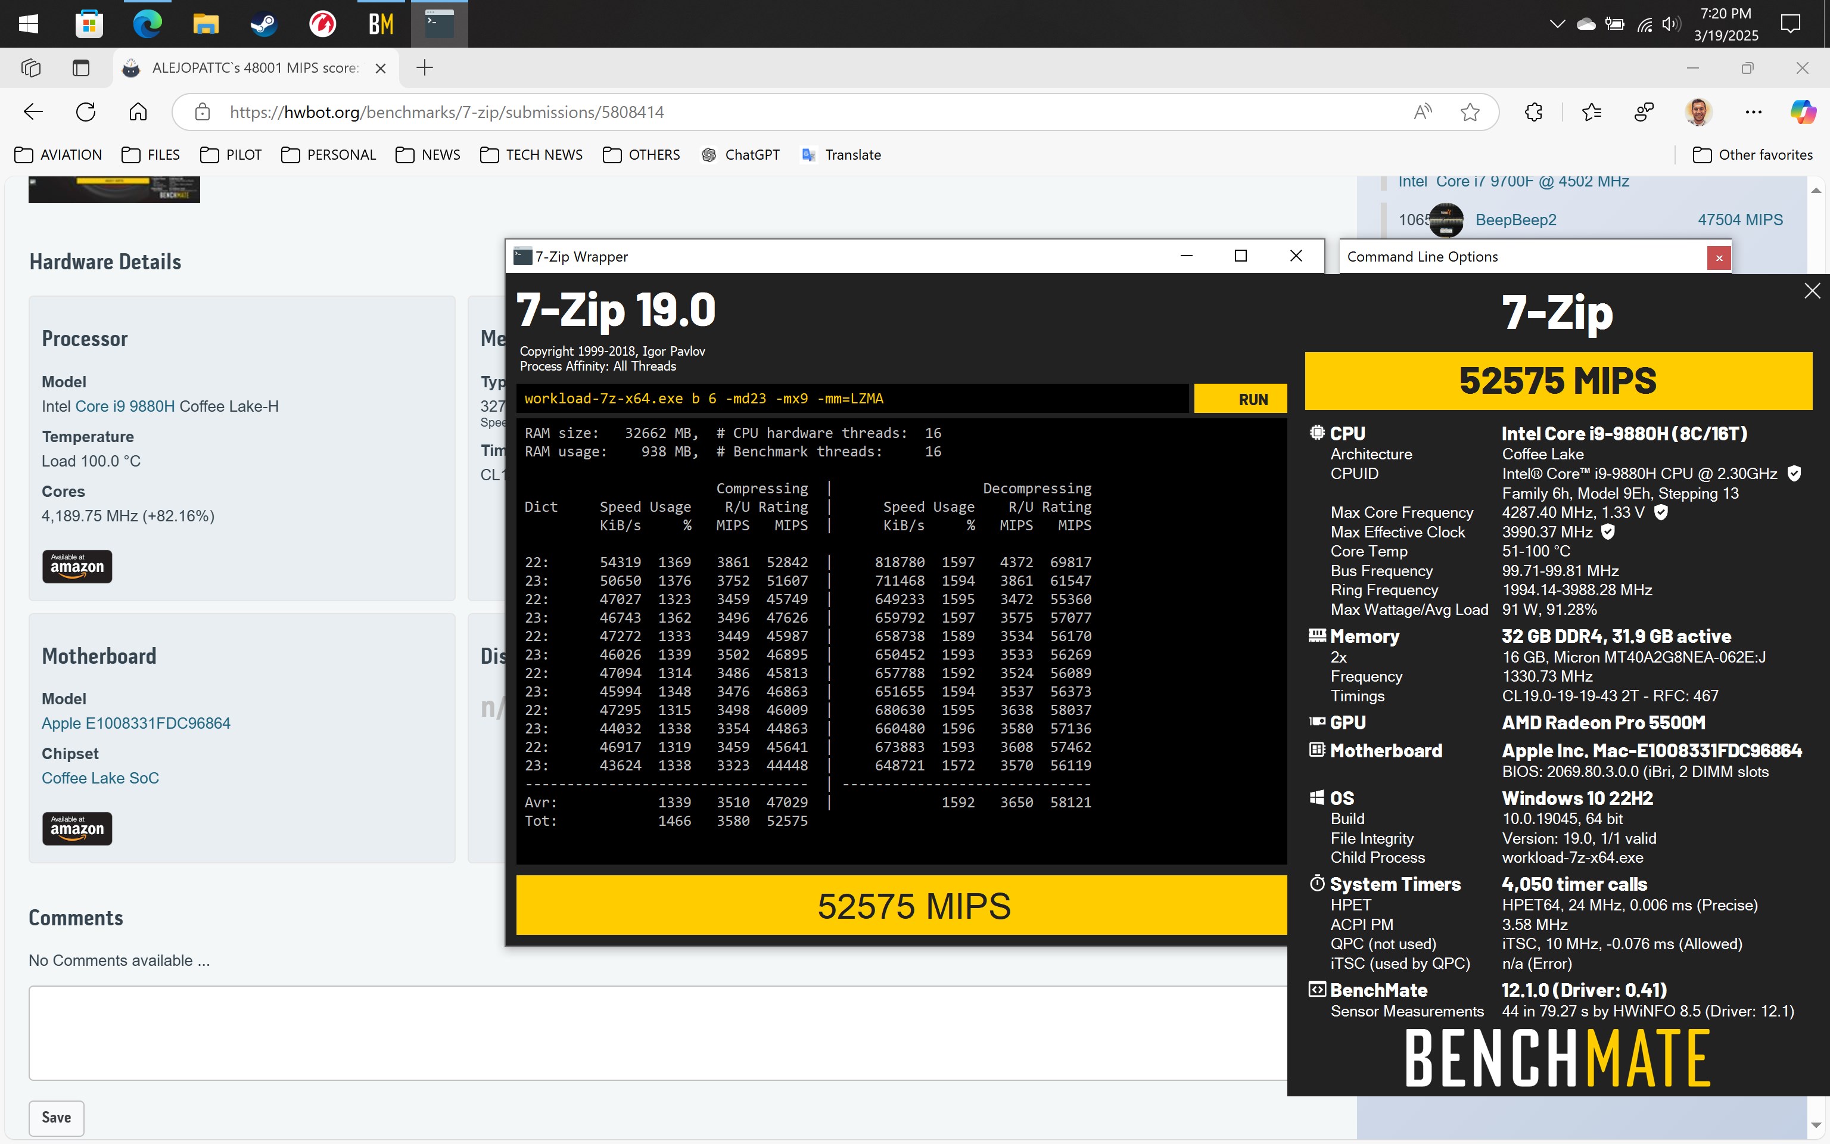Click Amazon button under Motherboard

[x=77, y=828]
